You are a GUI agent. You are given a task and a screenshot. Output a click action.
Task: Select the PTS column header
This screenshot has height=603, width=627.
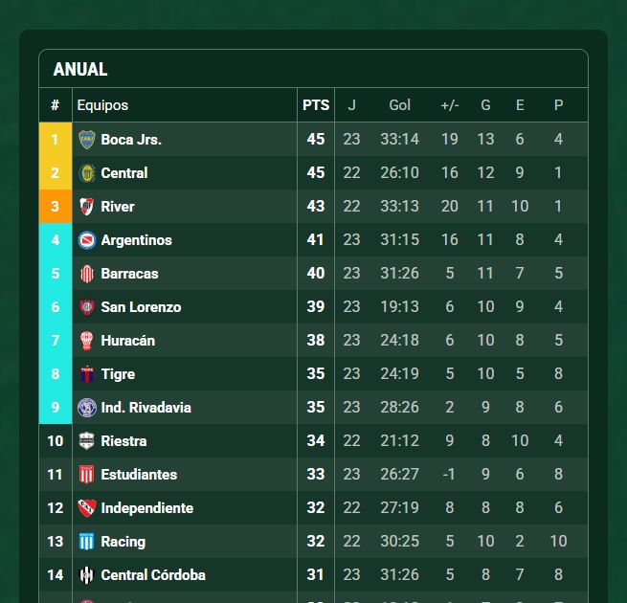tap(316, 105)
